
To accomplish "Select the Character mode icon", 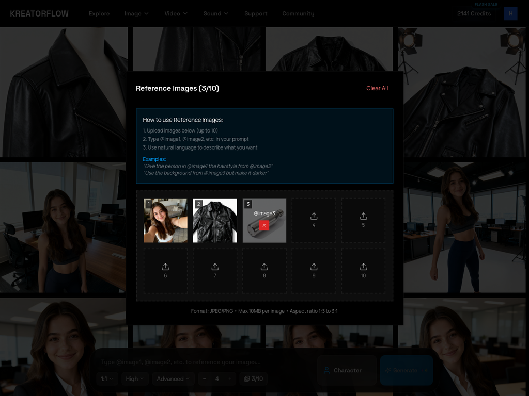I will [x=326, y=370].
